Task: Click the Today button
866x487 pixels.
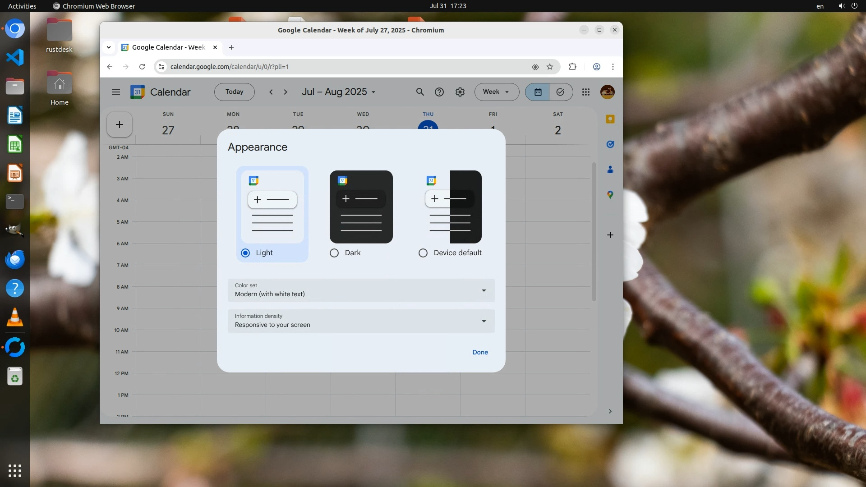Action: coord(234,92)
